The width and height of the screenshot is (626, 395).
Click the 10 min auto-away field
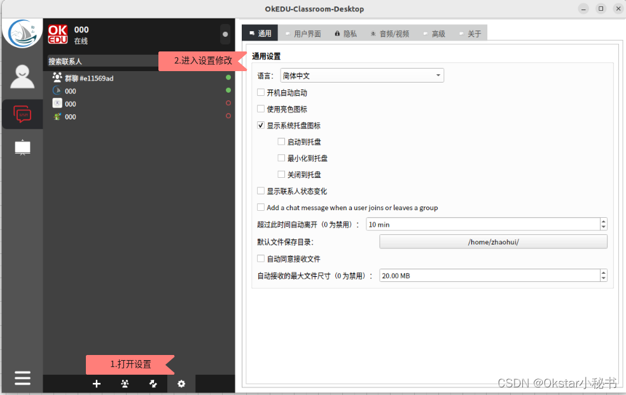coord(483,224)
